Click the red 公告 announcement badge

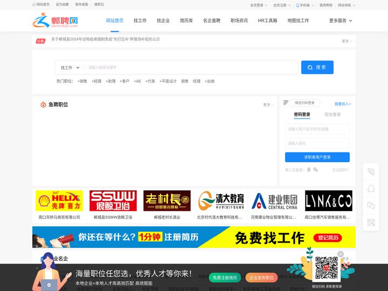[x=40, y=41]
